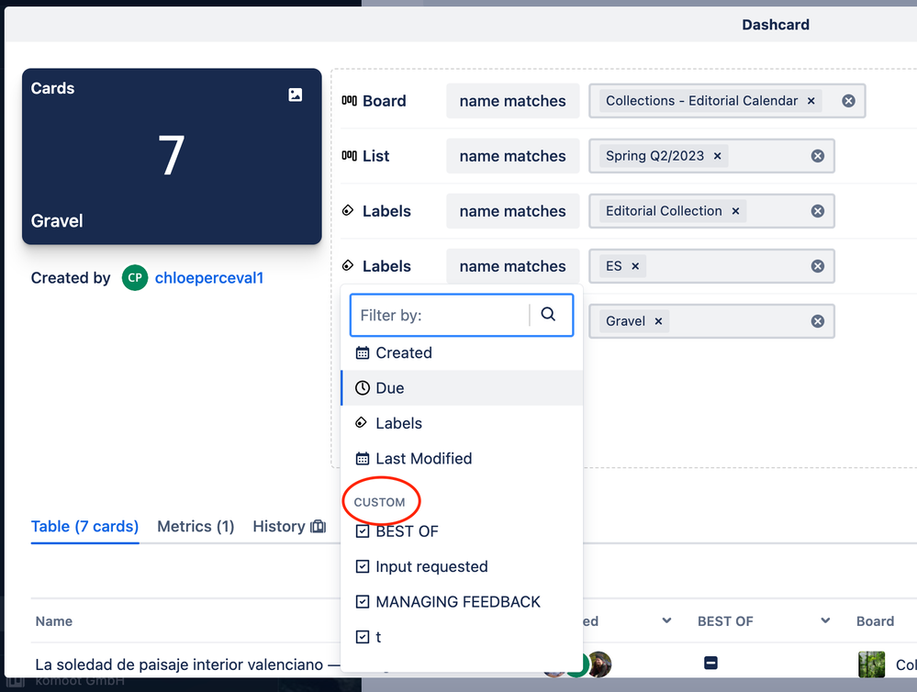Remove the Gravel label tag
Viewport: 917px width, 692px height.
[658, 321]
